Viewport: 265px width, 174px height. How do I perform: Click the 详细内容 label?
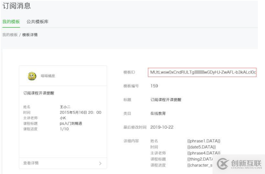(x=131, y=141)
